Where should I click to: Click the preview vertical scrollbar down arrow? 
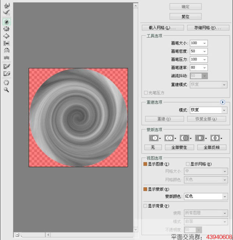[136, 229]
